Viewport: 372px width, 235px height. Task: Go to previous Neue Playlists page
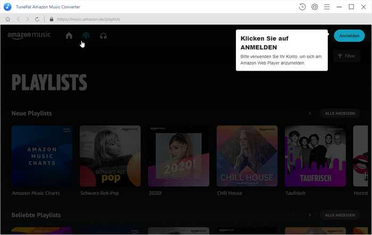294,113
